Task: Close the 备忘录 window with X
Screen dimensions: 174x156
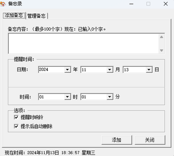Action: click(x=166, y=4)
